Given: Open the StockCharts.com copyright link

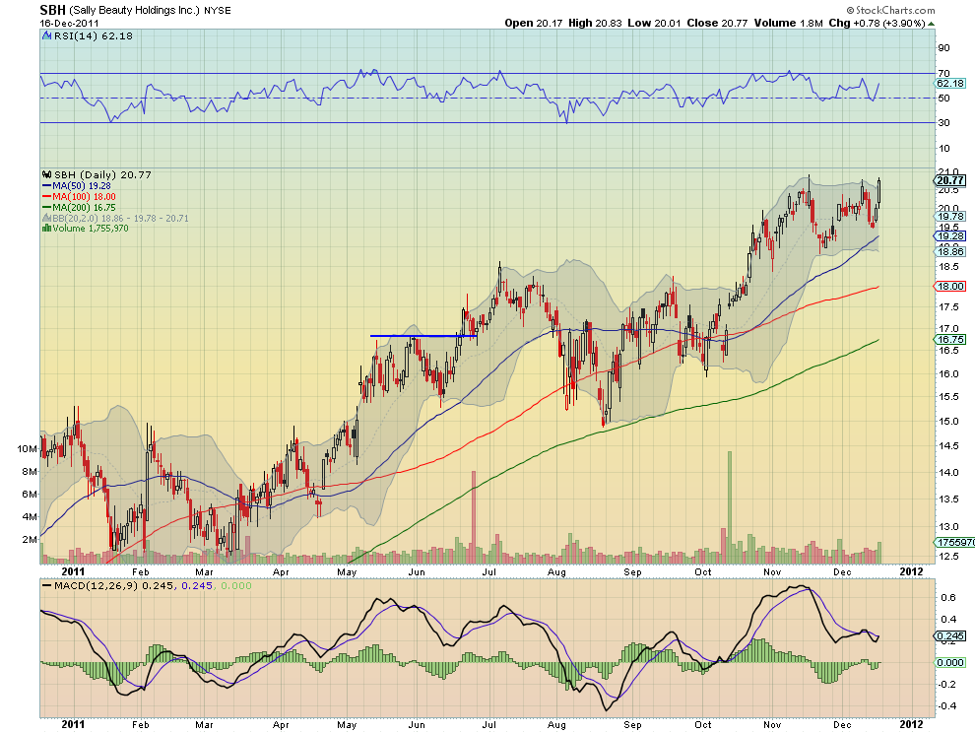Looking at the screenshot, I should pos(890,10).
